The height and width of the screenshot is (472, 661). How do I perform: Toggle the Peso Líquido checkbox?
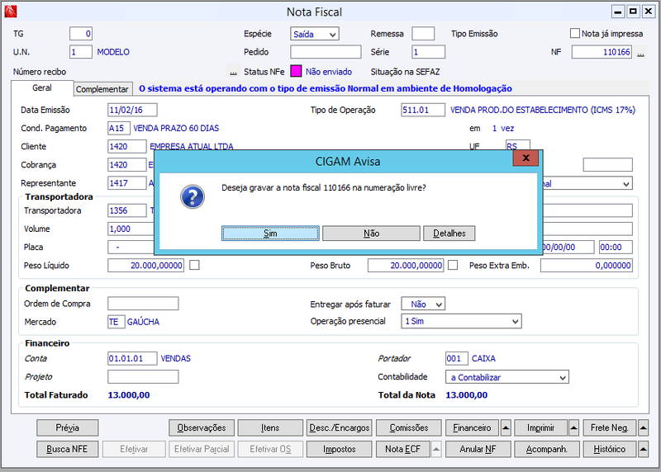click(194, 265)
